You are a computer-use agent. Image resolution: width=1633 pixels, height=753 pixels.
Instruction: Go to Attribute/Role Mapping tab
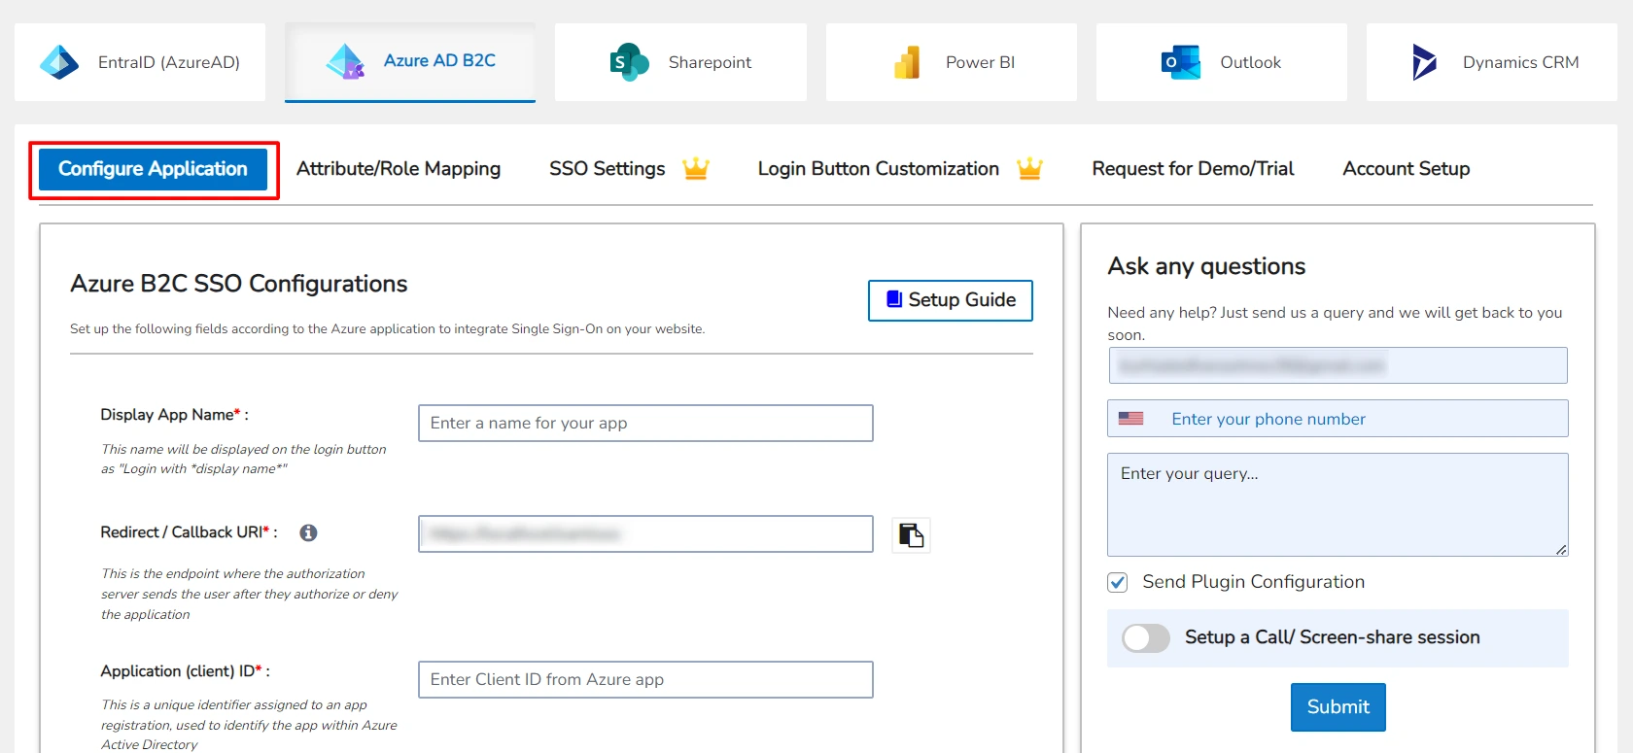coord(399,169)
